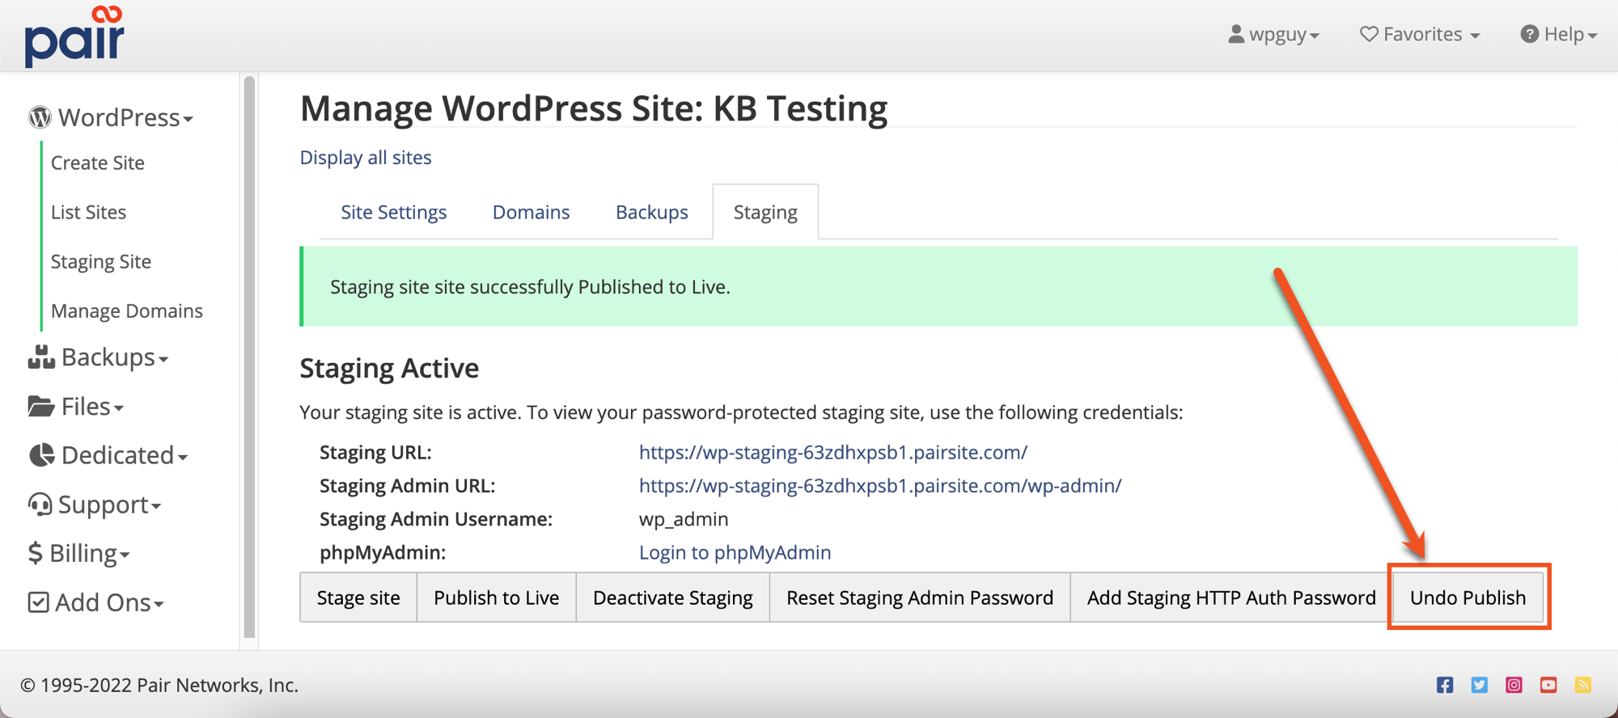Click Add Staging HTTP Auth Password button
Image resolution: width=1618 pixels, height=718 pixels.
1231,598
